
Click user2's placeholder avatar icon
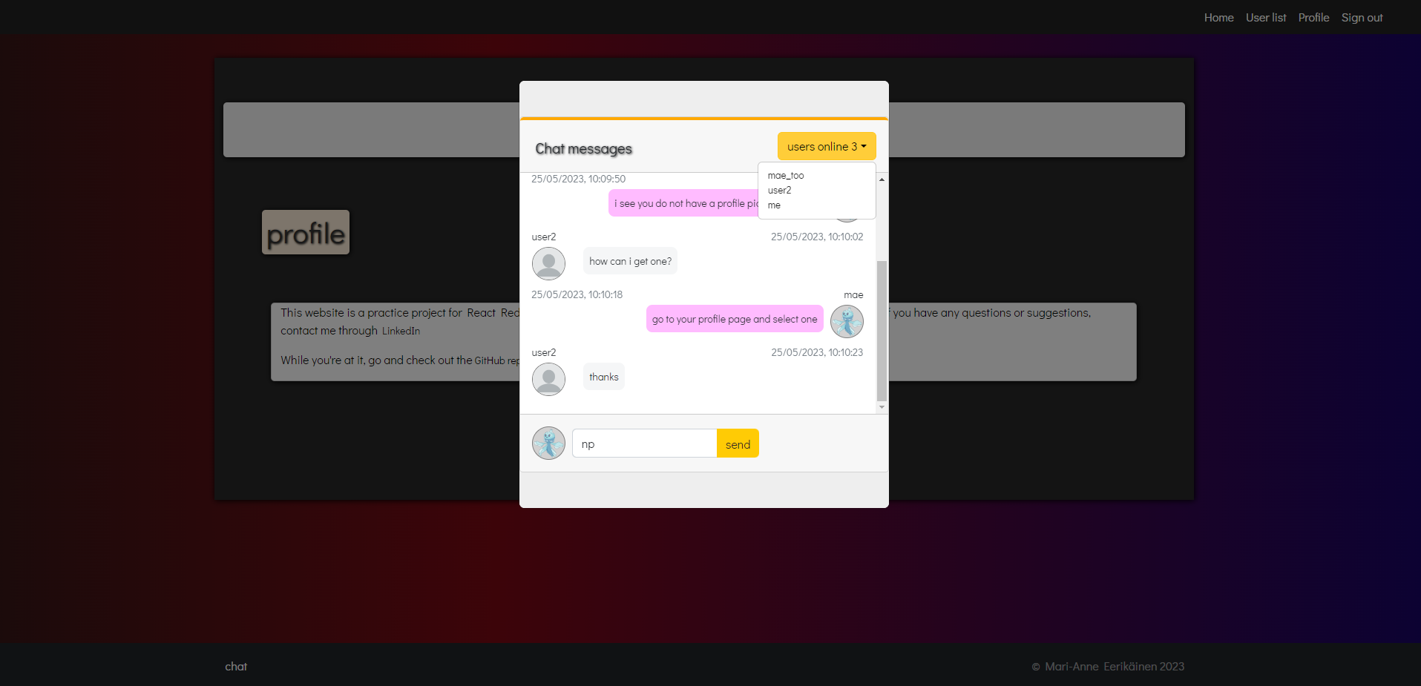pyautogui.click(x=548, y=263)
